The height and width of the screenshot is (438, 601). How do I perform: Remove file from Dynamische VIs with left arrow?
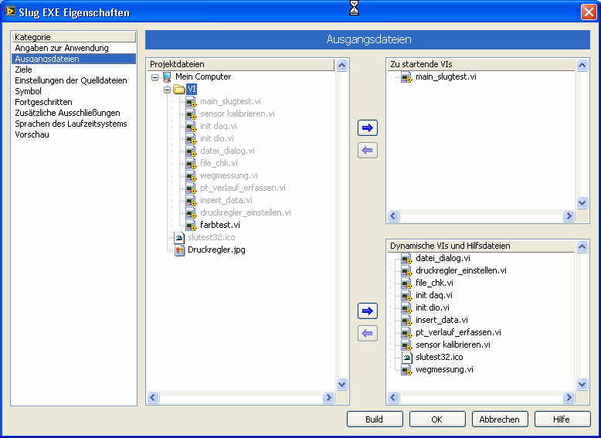[368, 333]
